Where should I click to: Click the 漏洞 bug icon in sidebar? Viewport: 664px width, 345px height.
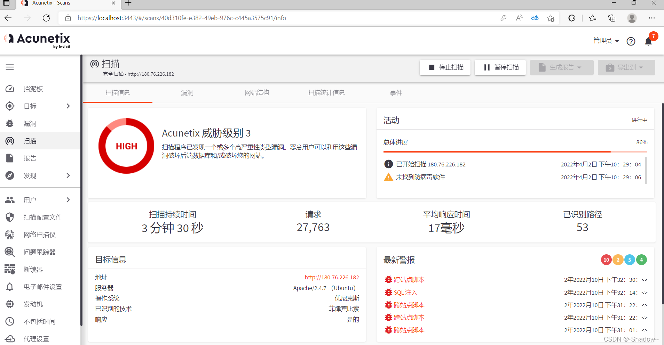point(10,123)
